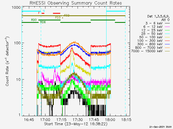Click the 'Start Time (23-May-12 16:38:22)' axis label
The height and width of the screenshot is (129, 173).
[x=76, y=124]
